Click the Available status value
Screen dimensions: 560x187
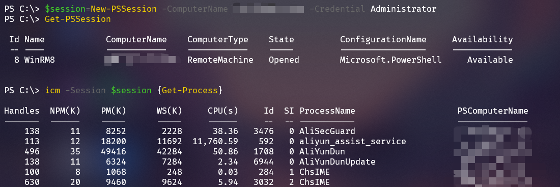490,60
